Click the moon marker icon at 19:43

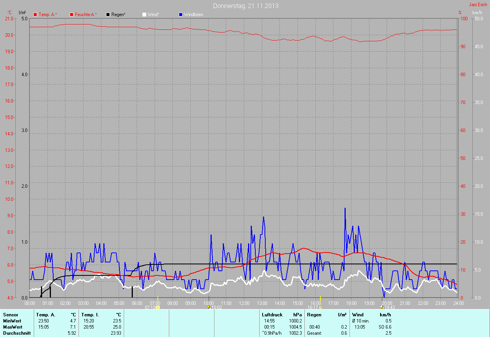(x=382, y=307)
